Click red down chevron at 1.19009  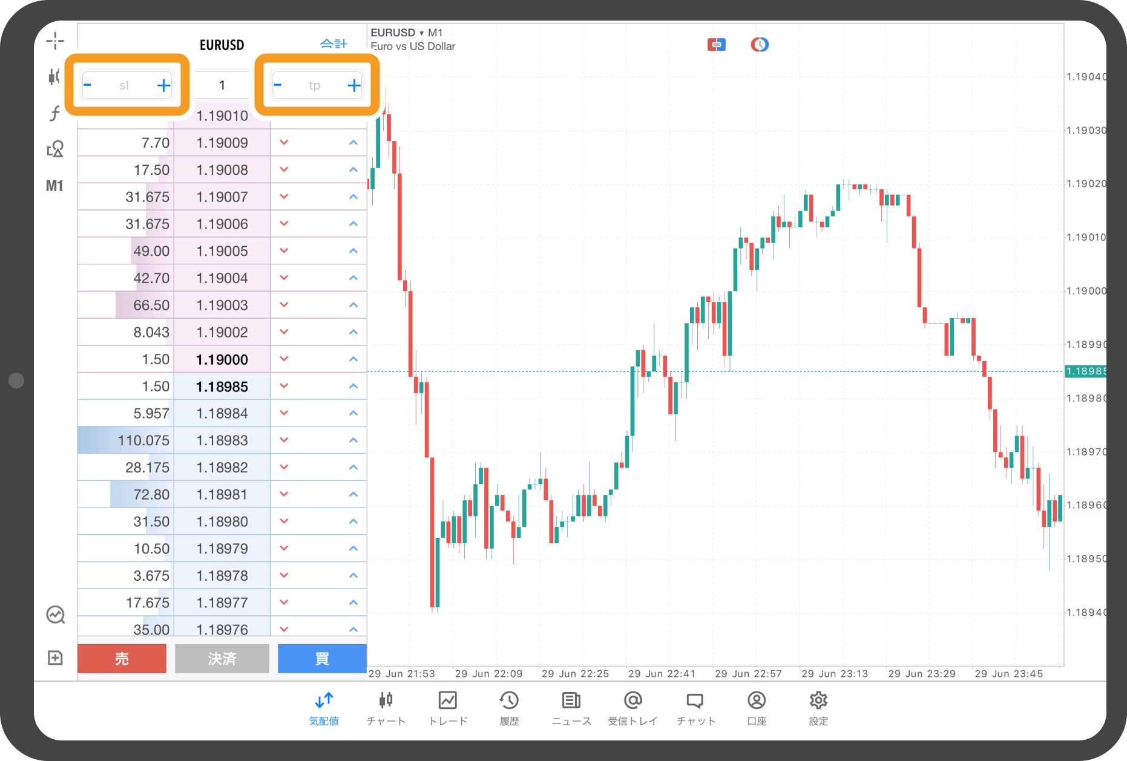pos(284,143)
